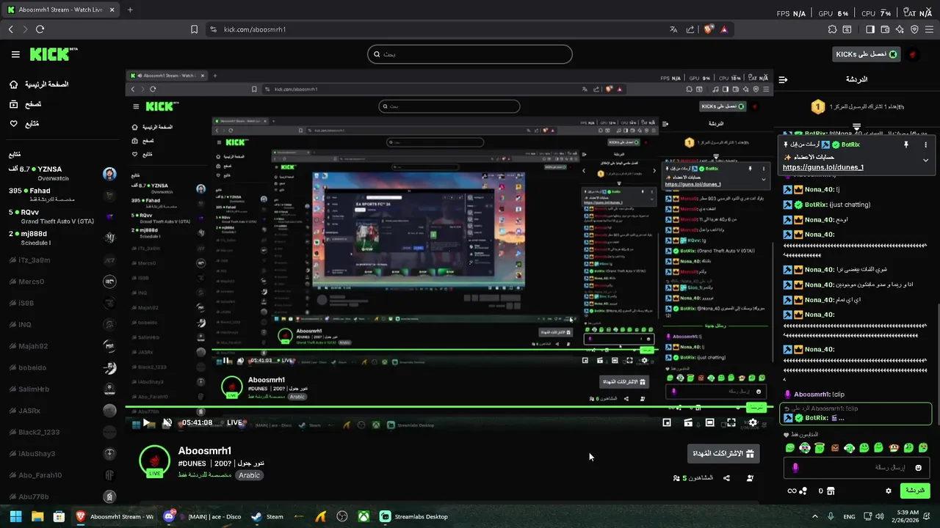The height and width of the screenshot is (528, 940).
Task: Open followed channel RQvv
Action: 62,216
